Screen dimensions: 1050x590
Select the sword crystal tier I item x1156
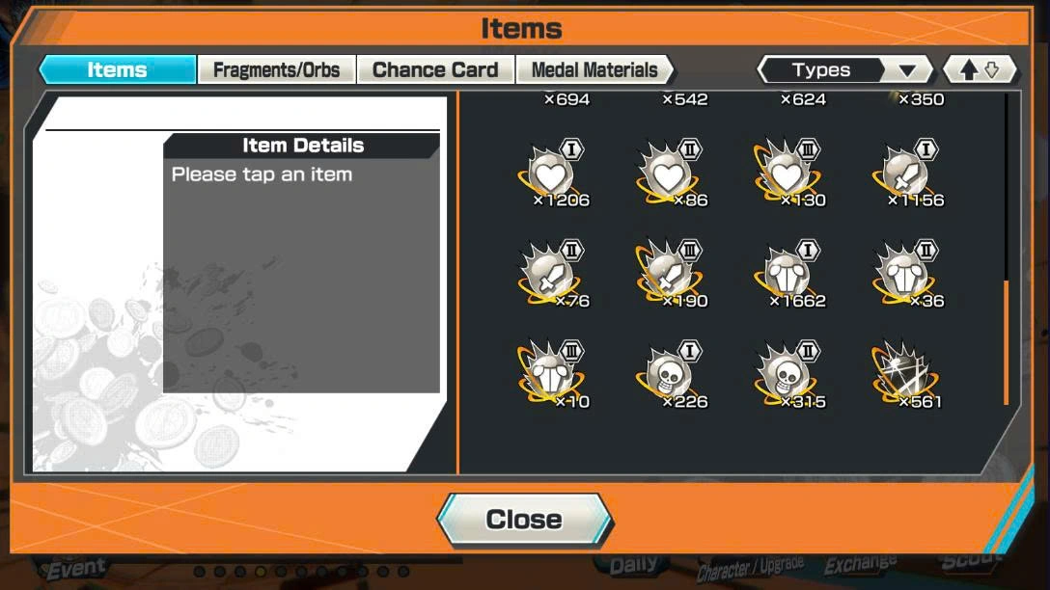[907, 174]
